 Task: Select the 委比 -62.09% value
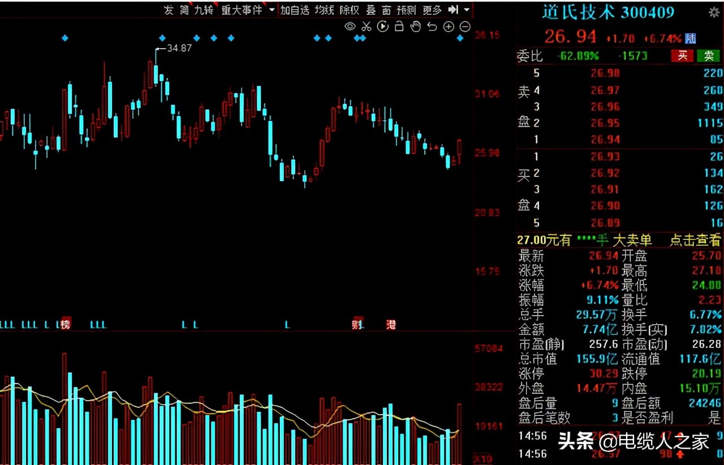point(578,56)
